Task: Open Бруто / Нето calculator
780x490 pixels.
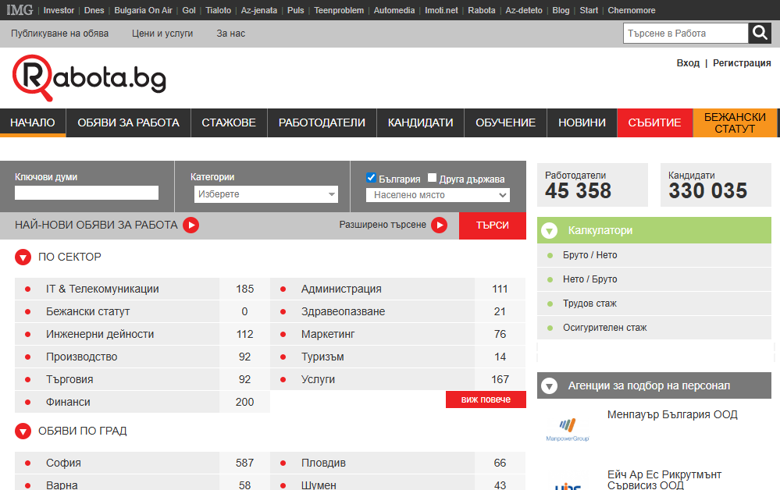Action: (x=590, y=255)
